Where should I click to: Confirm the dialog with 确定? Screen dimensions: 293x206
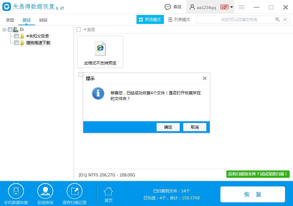tap(168, 127)
